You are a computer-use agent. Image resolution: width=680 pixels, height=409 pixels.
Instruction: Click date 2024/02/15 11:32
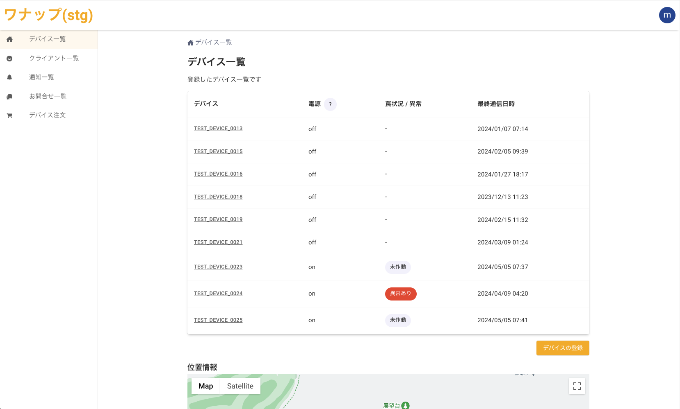[x=503, y=220]
